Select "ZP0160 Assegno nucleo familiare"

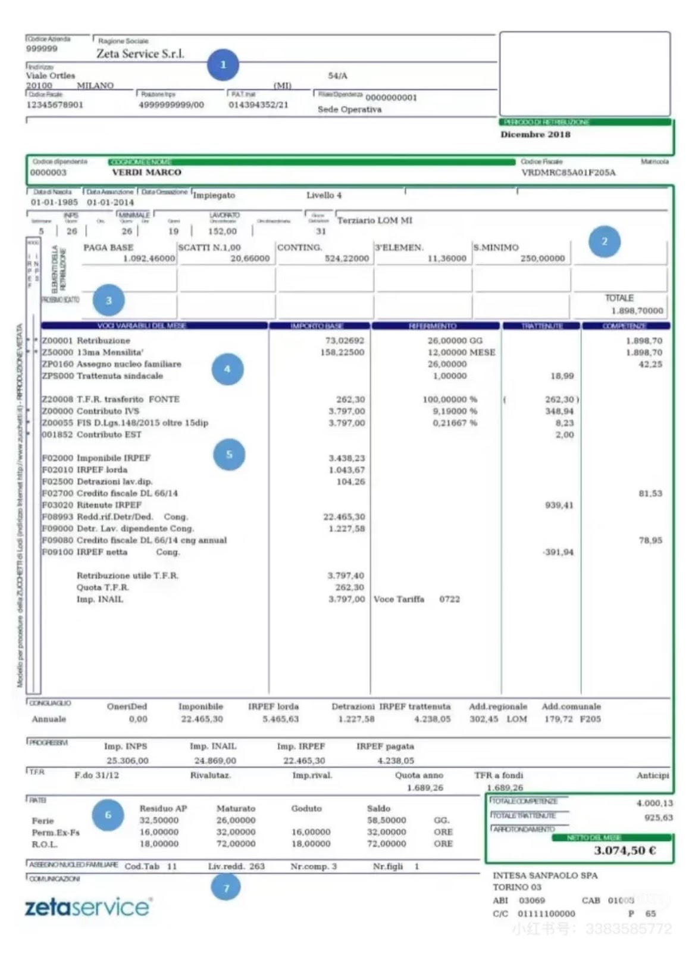point(111,364)
